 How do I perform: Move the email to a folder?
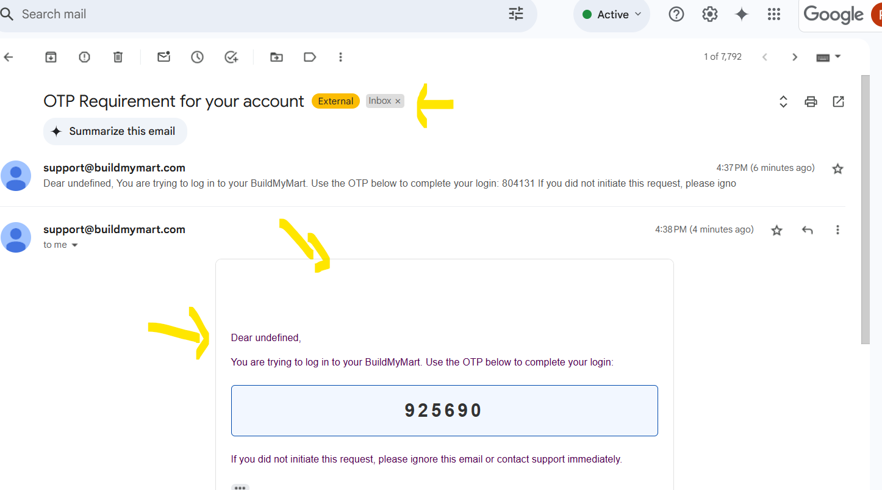(277, 57)
